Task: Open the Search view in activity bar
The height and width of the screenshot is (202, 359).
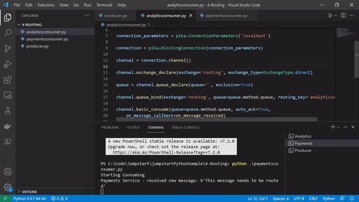Action: point(7,33)
